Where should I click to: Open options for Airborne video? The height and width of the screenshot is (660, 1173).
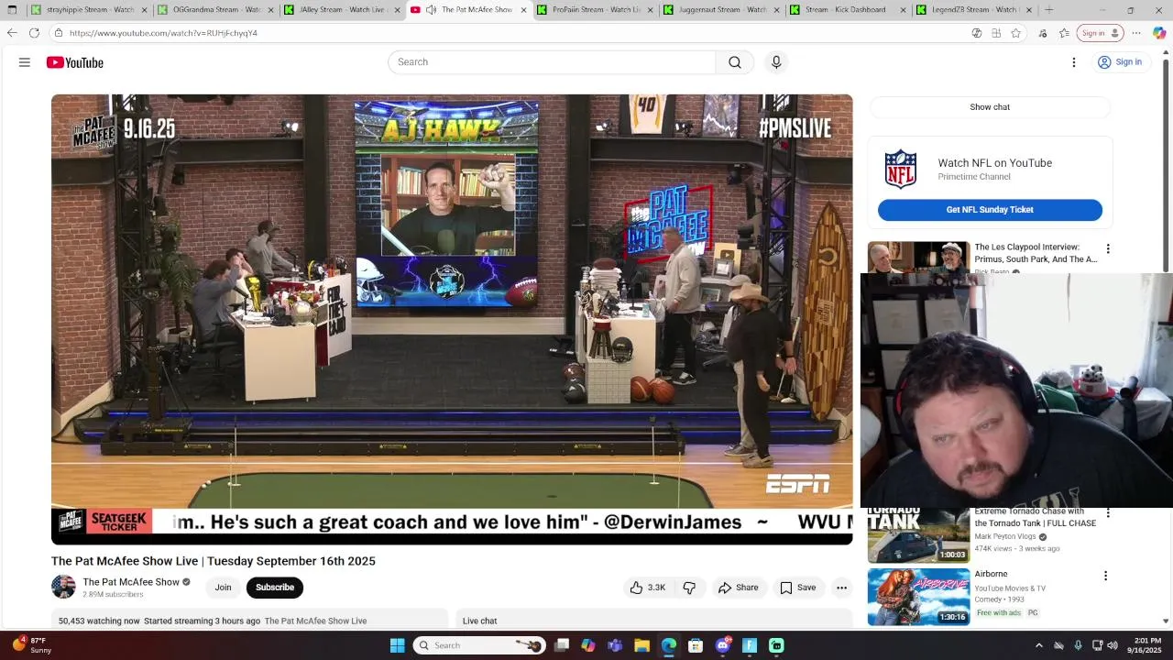point(1105,576)
